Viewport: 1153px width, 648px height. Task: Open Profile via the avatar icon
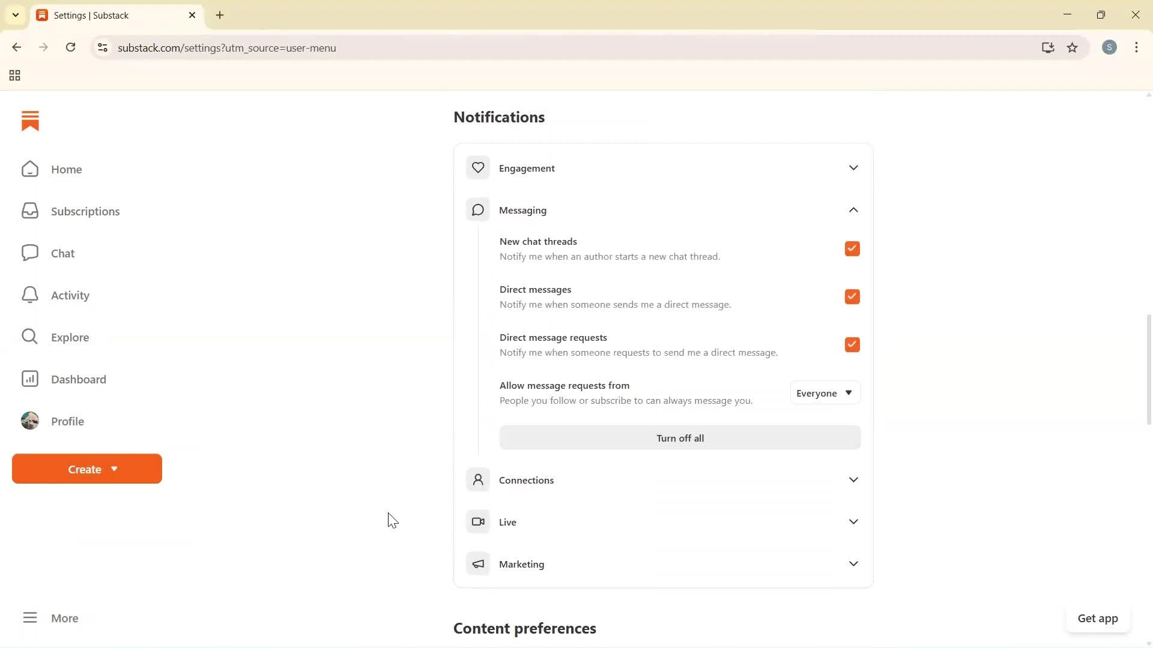[30, 421]
